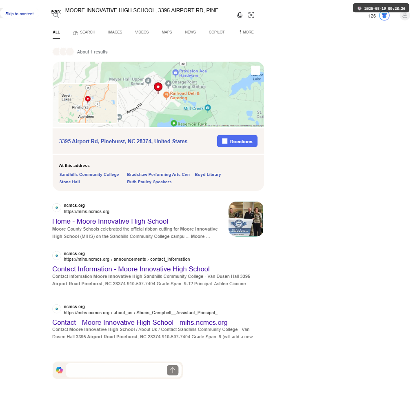Open the Copilot tab

(x=217, y=32)
